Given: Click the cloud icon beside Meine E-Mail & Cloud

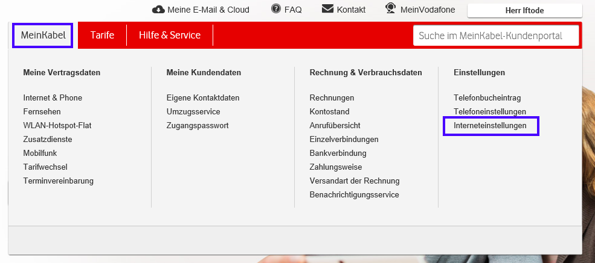Looking at the screenshot, I should click(158, 10).
